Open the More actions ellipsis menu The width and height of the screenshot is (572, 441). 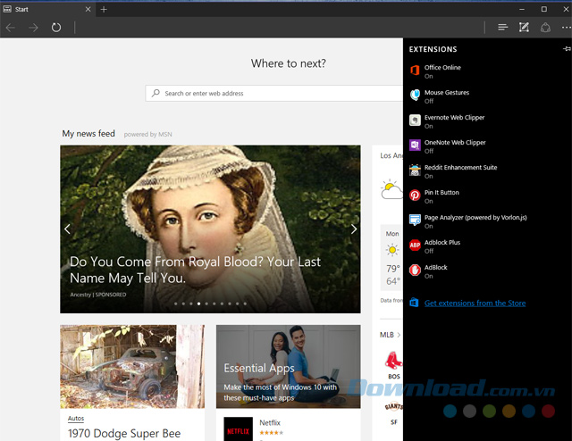click(565, 28)
